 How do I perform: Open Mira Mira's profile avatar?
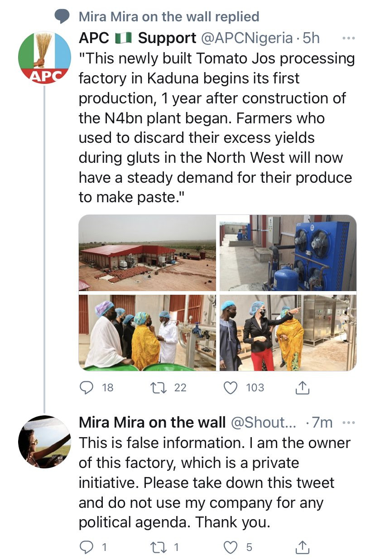tap(44, 441)
